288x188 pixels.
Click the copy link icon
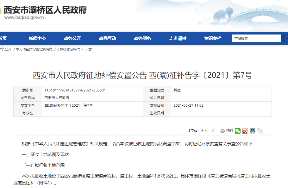pos(260,131)
